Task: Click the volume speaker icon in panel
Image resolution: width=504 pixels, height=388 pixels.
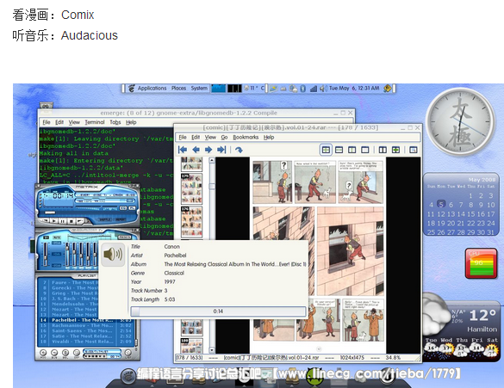Action: coord(323,89)
